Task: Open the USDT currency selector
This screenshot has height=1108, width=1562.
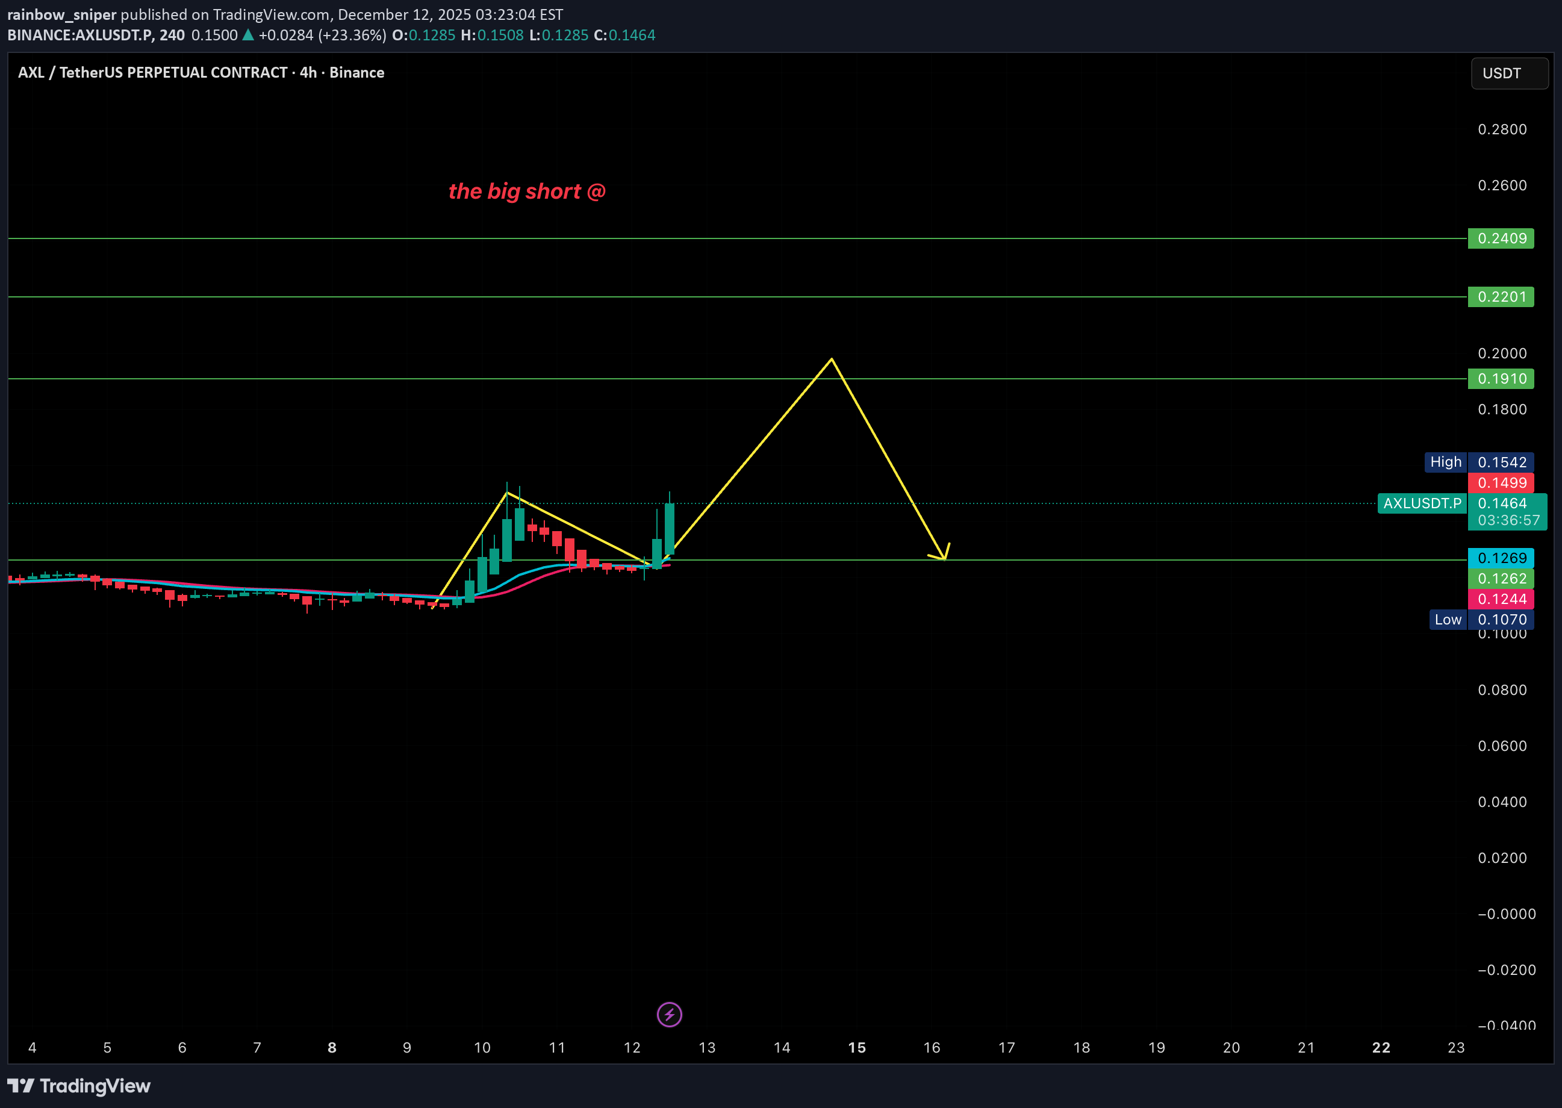Action: [x=1509, y=73]
